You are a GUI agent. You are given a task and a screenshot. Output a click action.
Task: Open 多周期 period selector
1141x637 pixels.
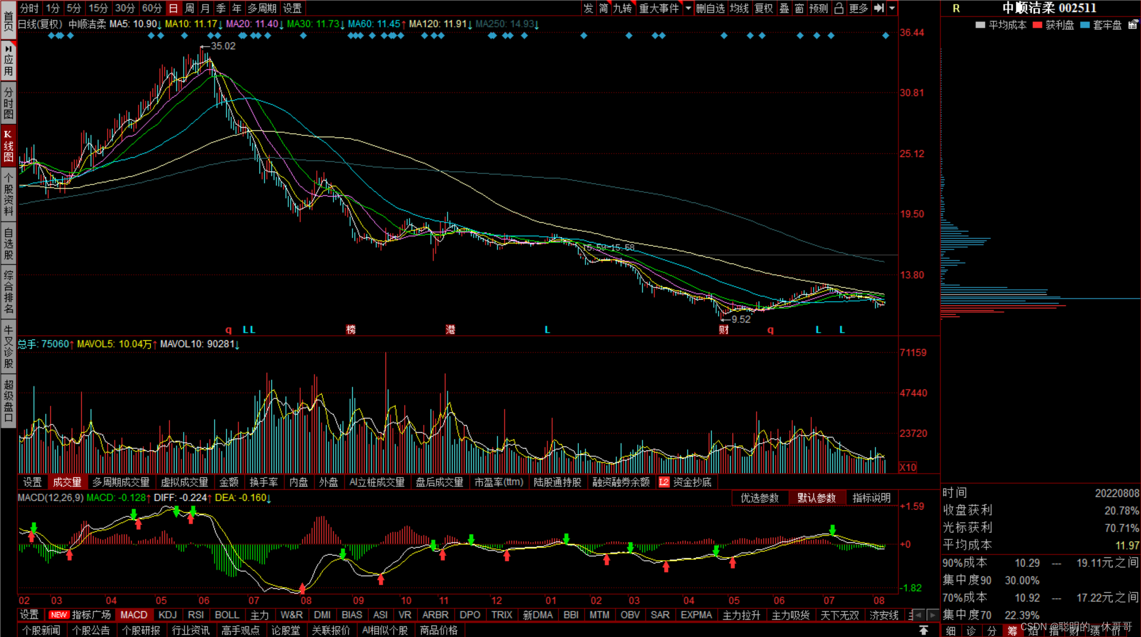pyautogui.click(x=261, y=8)
